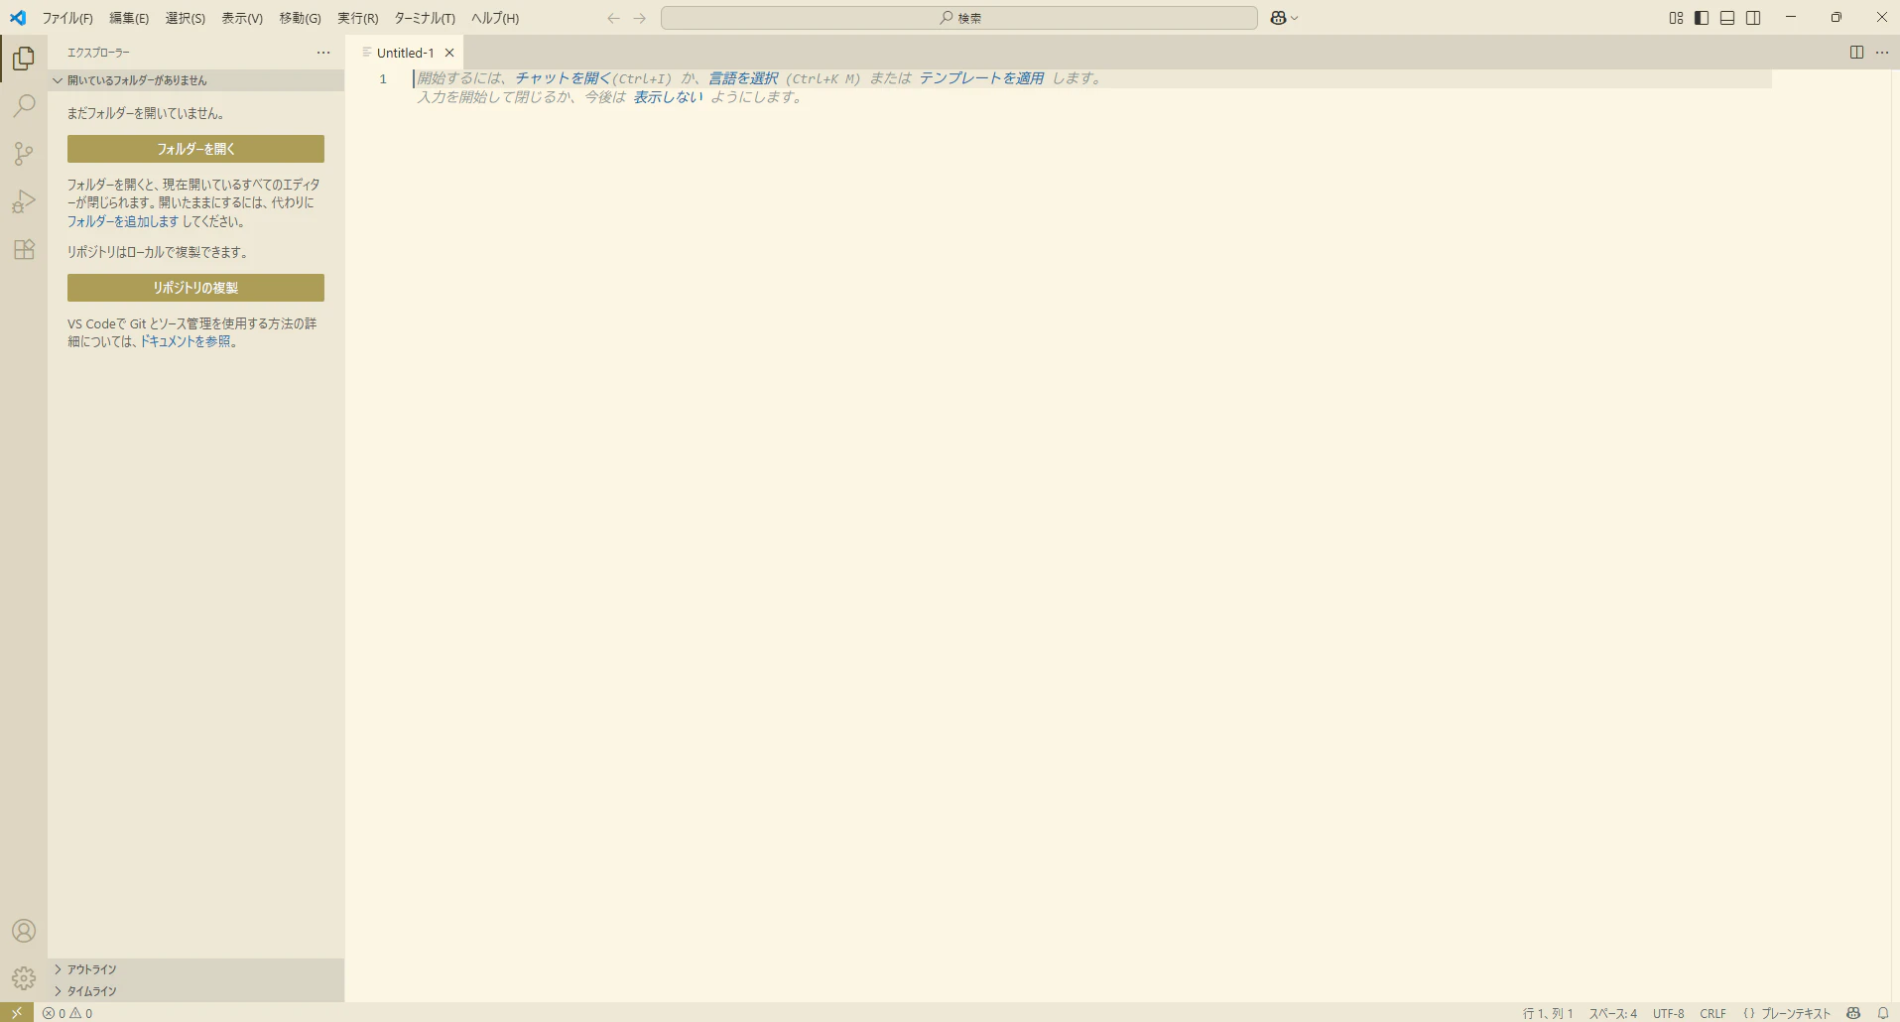
Task: Click the エクスプローラー panel title
Action: [x=98, y=53]
